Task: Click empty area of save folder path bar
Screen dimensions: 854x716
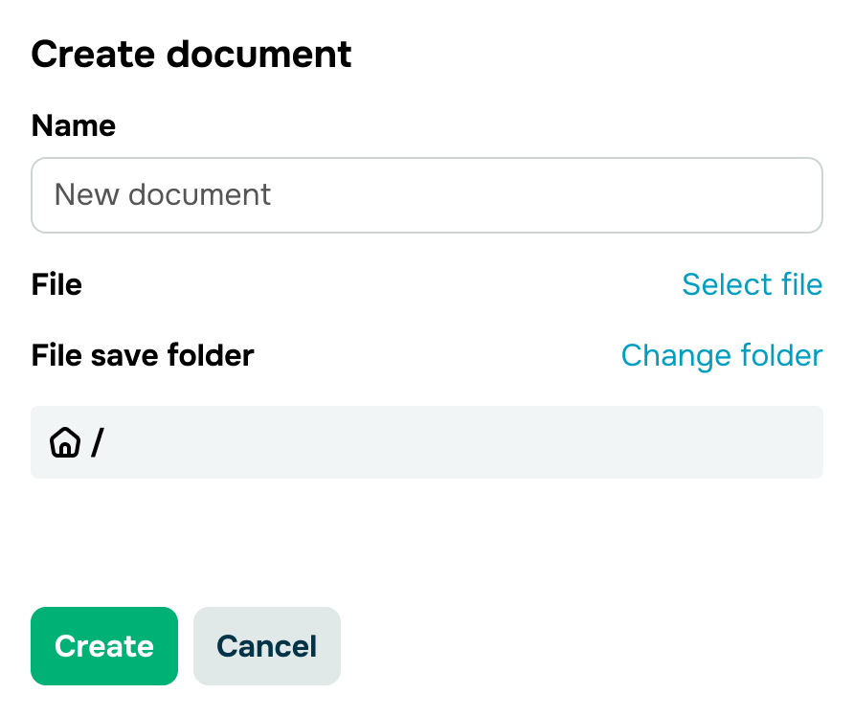Action: tap(463, 442)
